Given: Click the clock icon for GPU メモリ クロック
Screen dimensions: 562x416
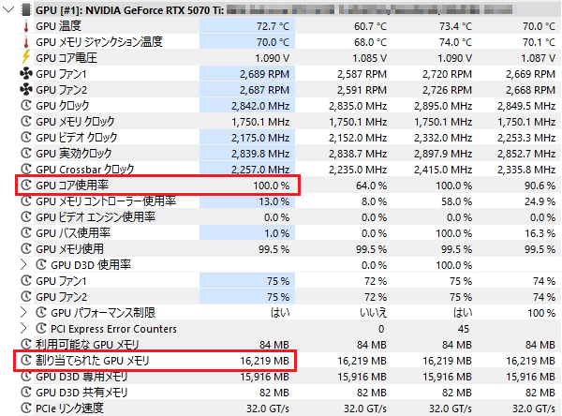Looking at the screenshot, I should click(26, 121).
